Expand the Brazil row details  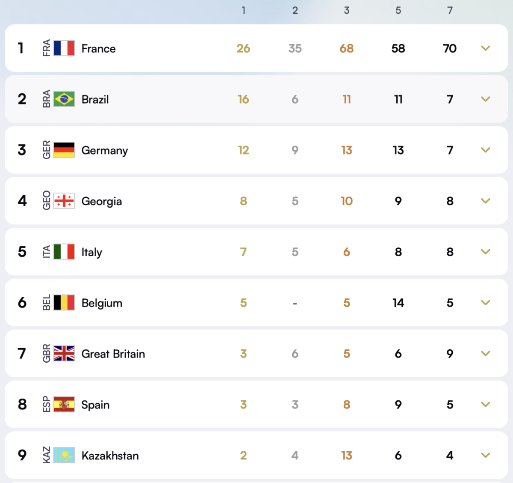(x=485, y=99)
